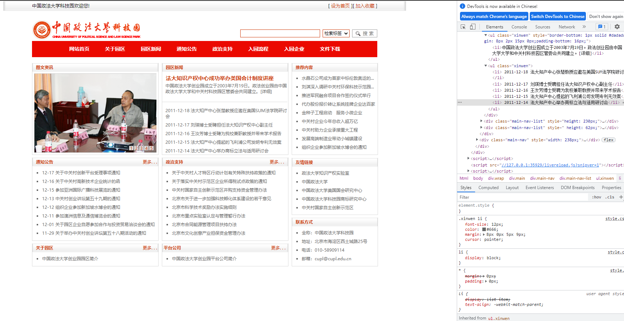Image resolution: width=624 pixels, height=321 pixels.
Task: Open the issues counter badge
Action: pos(601,27)
